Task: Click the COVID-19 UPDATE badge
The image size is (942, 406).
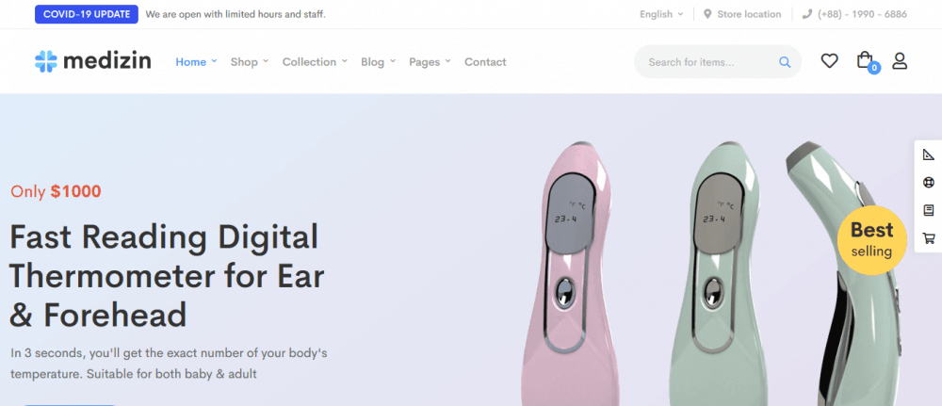Action: coord(87,14)
